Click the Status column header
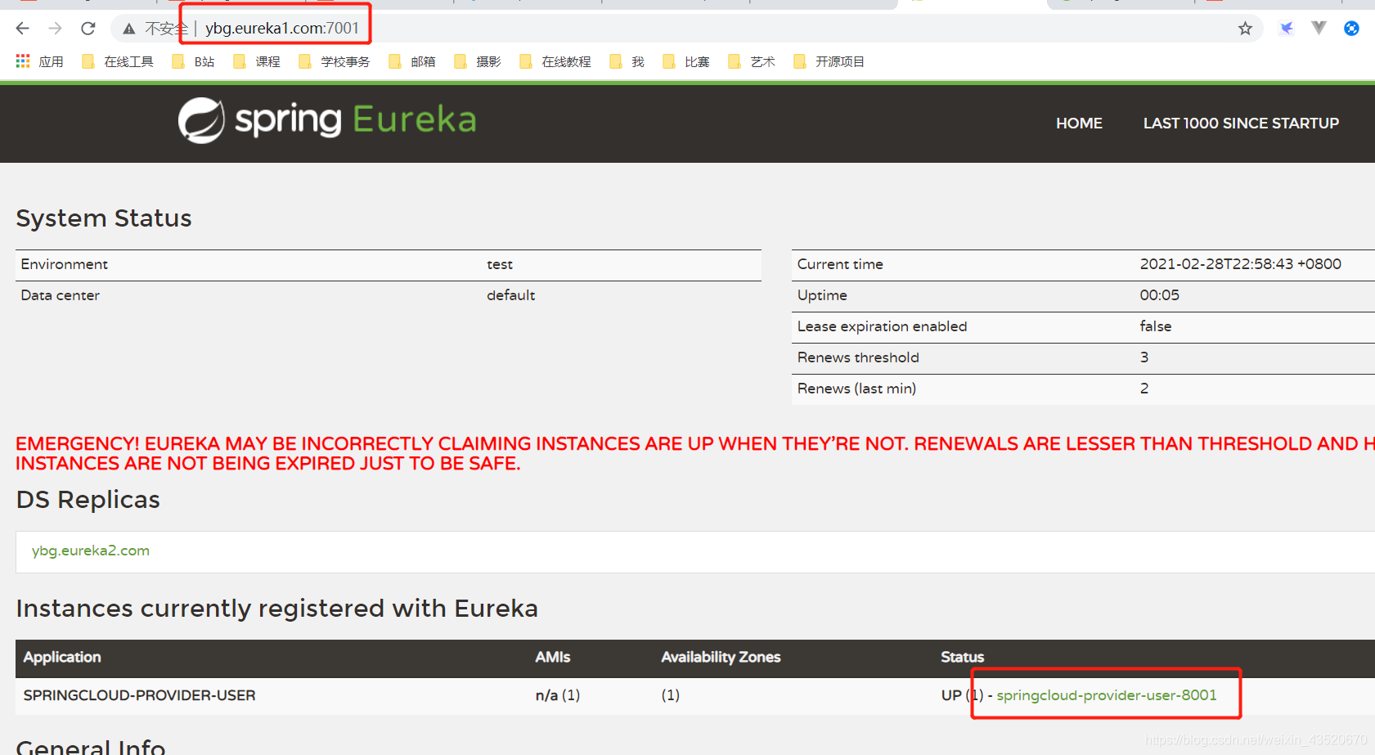 click(x=962, y=657)
